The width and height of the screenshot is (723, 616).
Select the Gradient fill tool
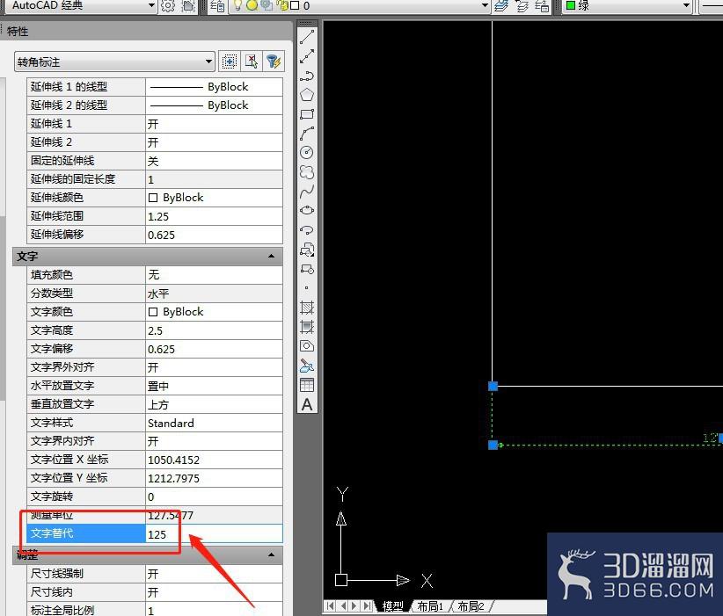tap(307, 327)
